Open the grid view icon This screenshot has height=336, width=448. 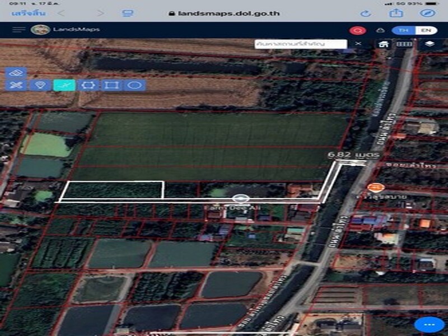pyautogui.click(x=404, y=44)
